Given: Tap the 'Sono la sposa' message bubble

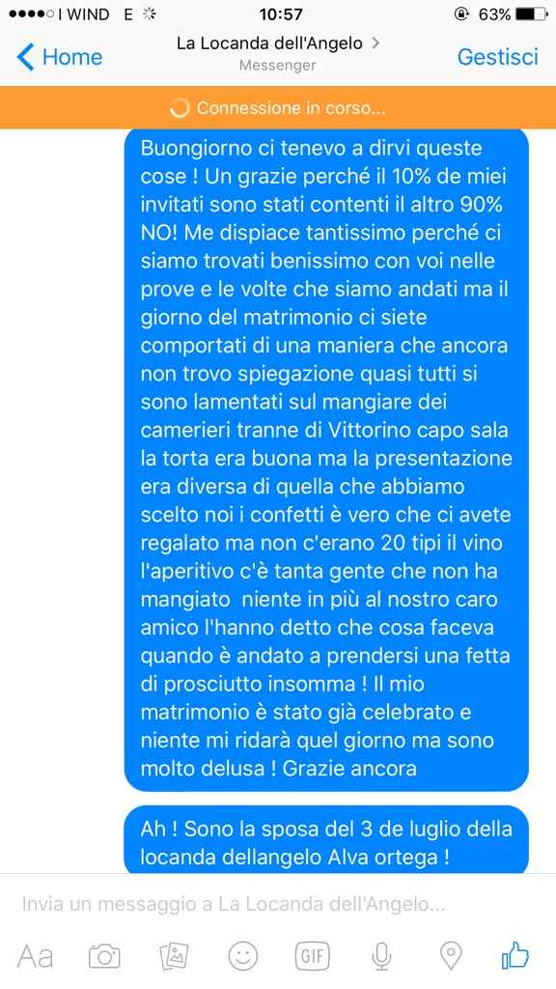Looking at the screenshot, I should 326,839.
